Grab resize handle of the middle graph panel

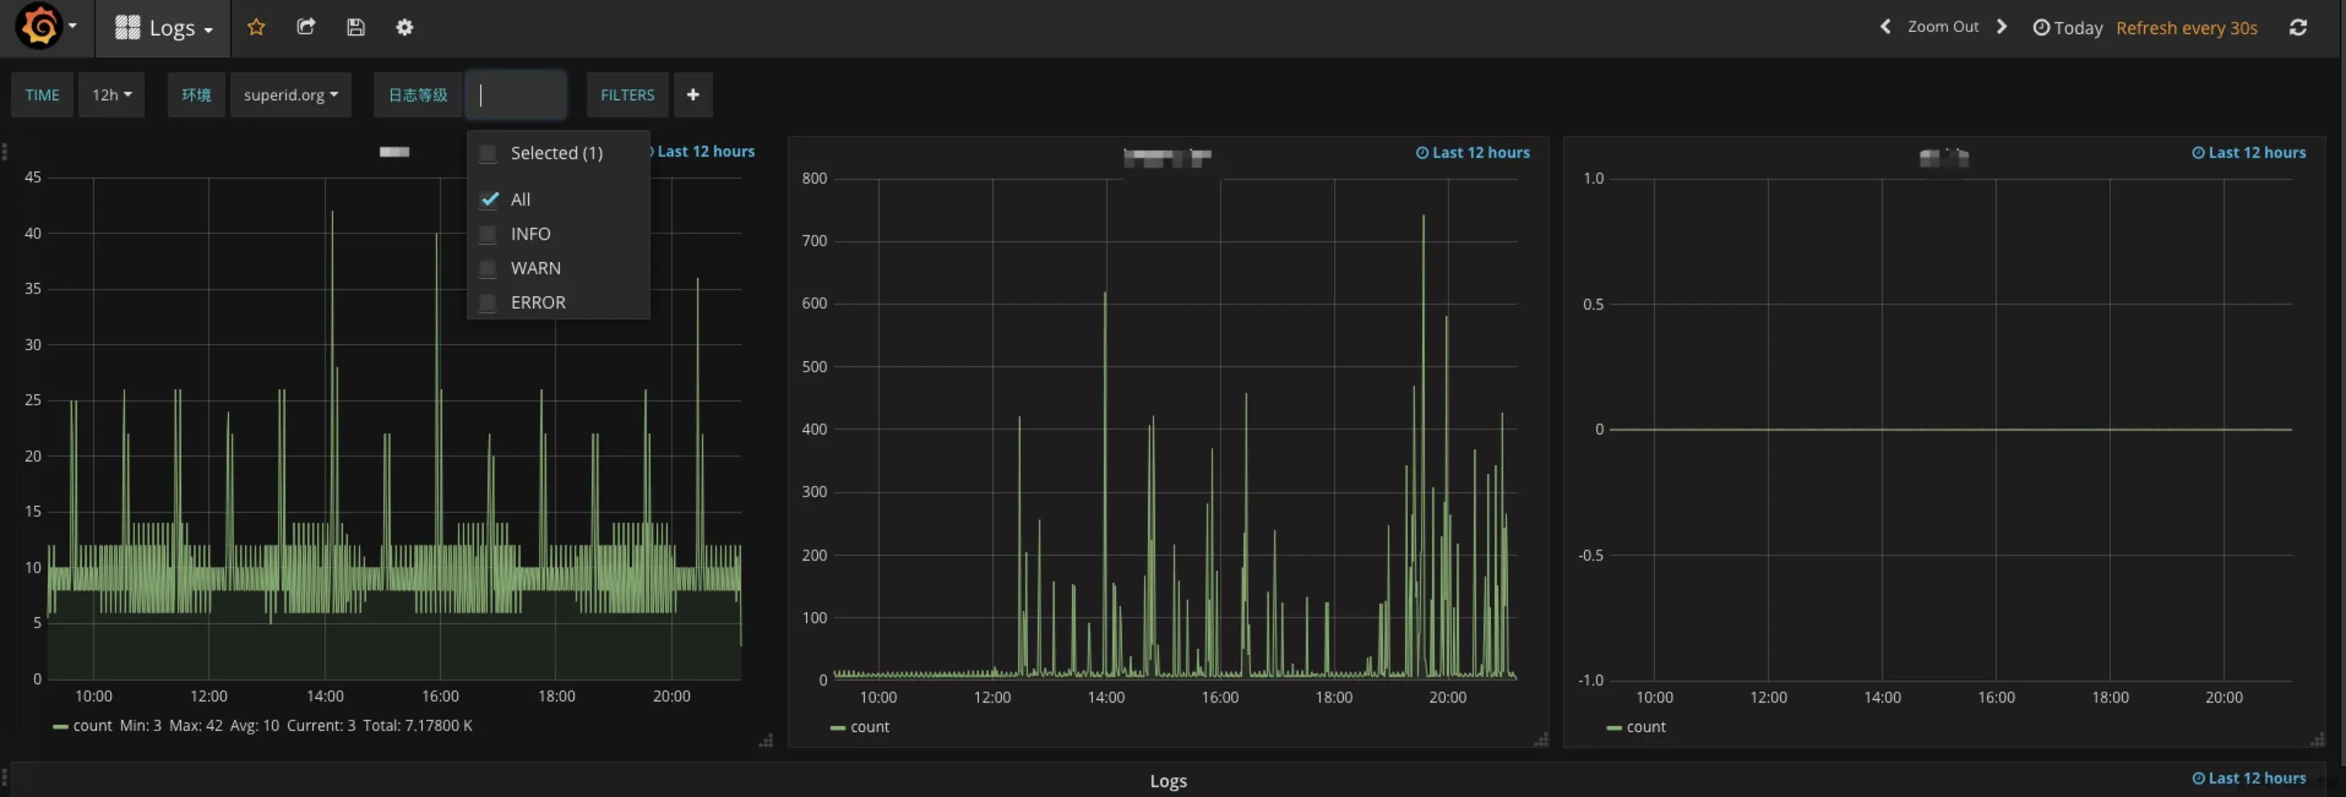click(x=1541, y=740)
